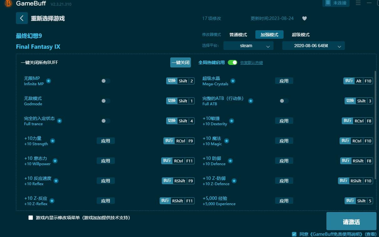
Task: Open the 2020-08-06 64Bit version dropdown
Action: (x=313, y=46)
